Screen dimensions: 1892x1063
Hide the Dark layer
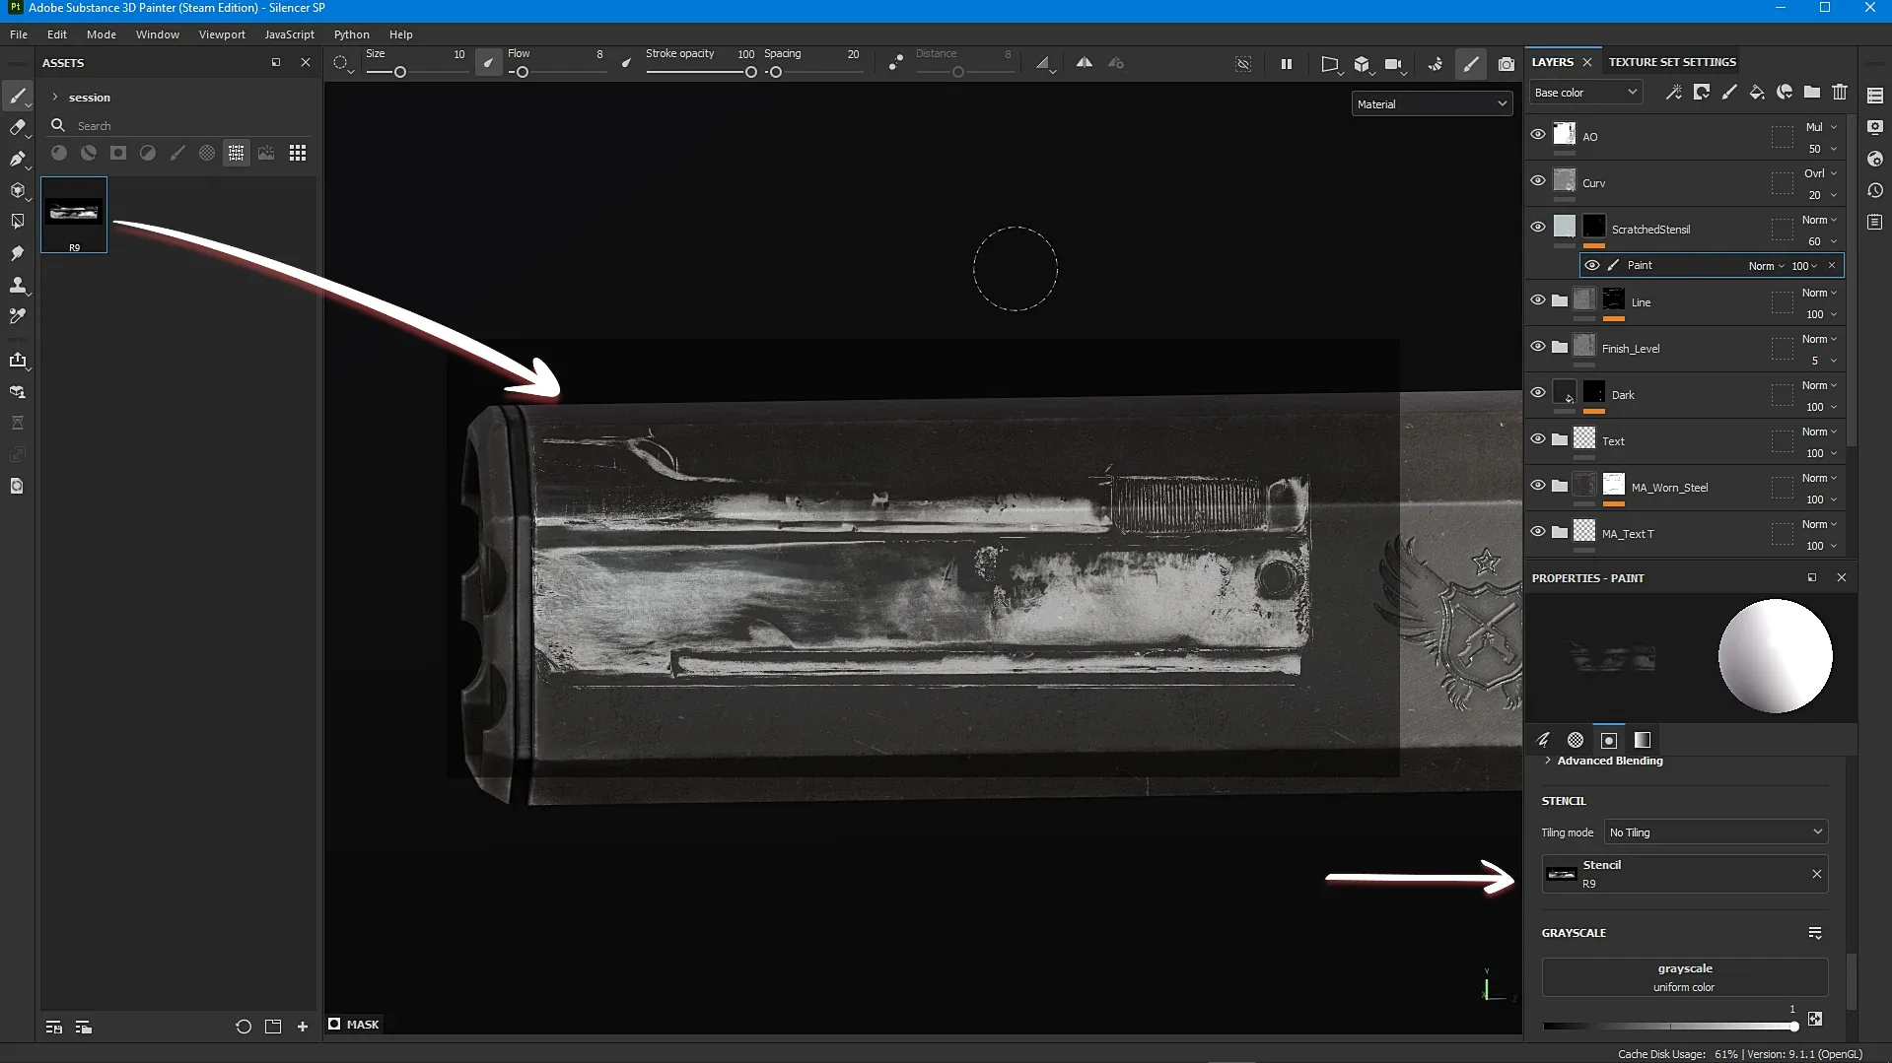[x=1538, y=393]
